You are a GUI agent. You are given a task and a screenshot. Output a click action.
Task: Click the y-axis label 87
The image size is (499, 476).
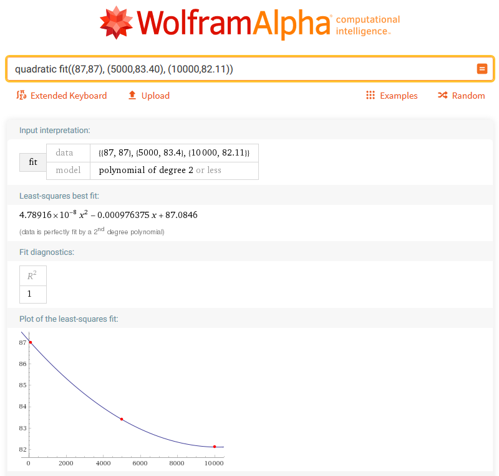point(22,342)
